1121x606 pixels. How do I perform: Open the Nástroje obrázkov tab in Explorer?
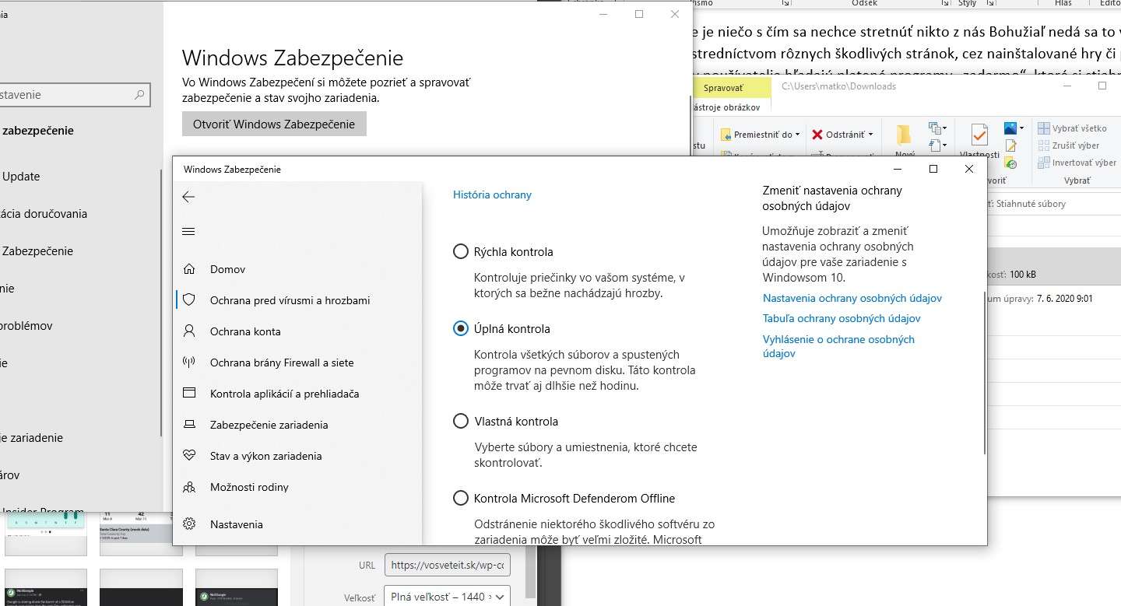click(x=727, y=107)
